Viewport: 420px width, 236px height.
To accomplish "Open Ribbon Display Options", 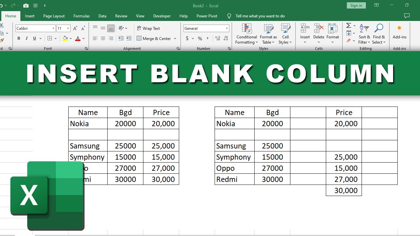I will point(376,5).
